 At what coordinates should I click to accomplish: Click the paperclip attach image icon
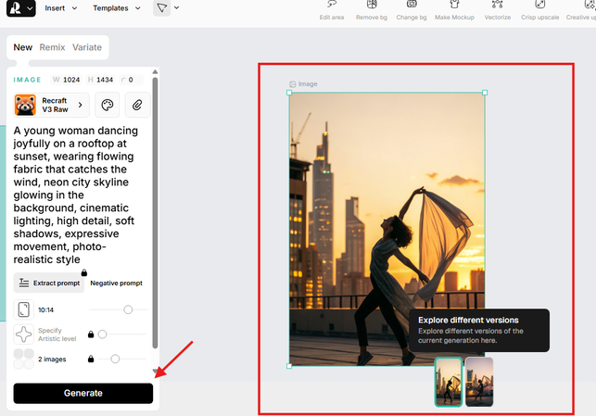(137, 105)
